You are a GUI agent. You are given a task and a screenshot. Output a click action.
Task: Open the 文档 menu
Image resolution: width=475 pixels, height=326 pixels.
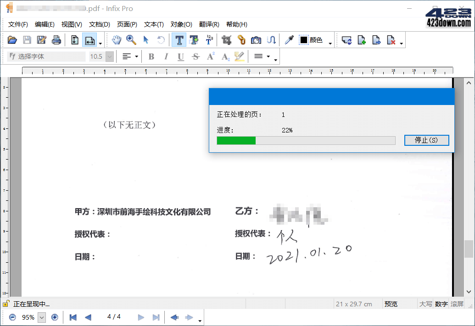coord(100,24)
